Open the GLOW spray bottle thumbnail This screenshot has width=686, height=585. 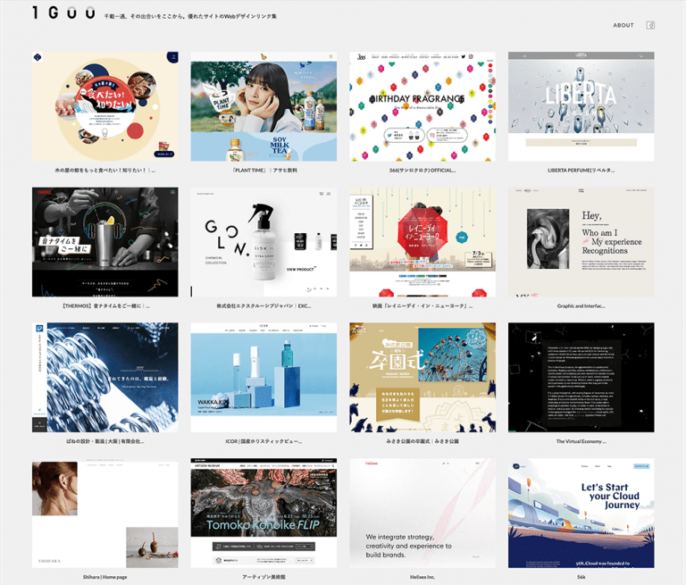coord(264,242)
